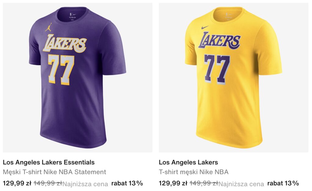This screenshot has height=191, width=312.
Task: Click the Nike swoosh on yellow shirt
Action: point(205,27)
